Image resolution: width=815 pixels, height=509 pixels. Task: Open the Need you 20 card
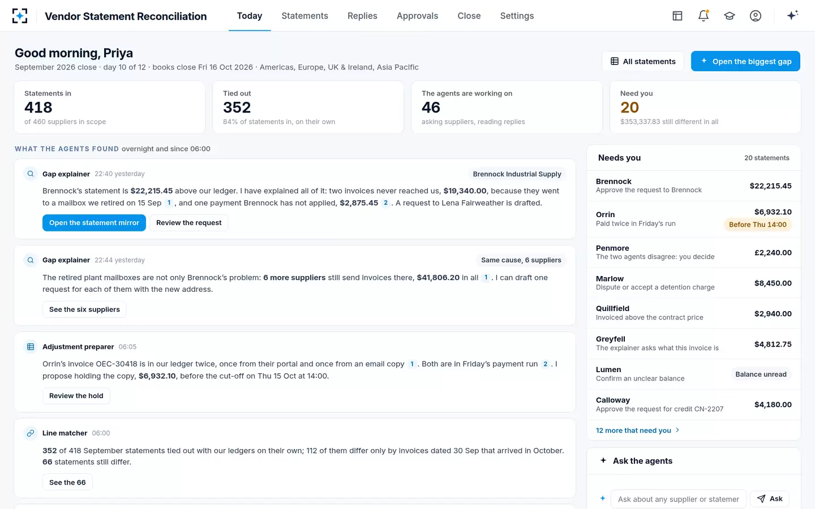pos(705,107)
